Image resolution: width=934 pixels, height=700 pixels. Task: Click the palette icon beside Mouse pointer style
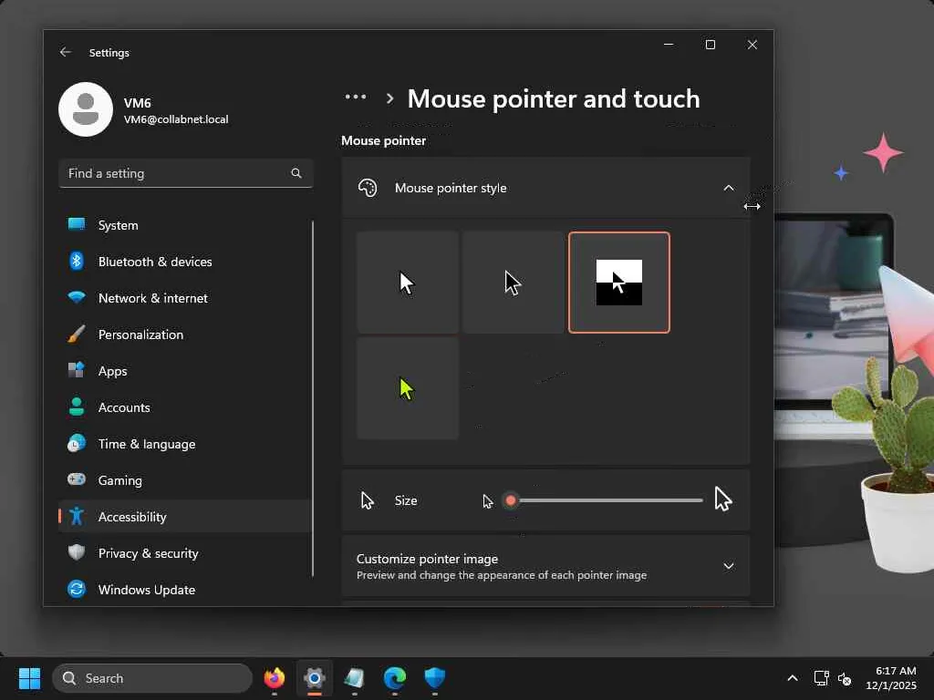click(x=368, y=188)
